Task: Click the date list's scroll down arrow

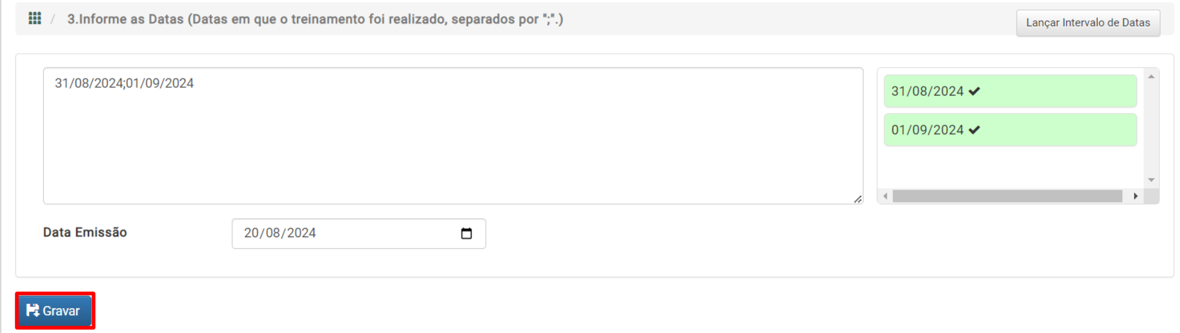Action: 1152,180
